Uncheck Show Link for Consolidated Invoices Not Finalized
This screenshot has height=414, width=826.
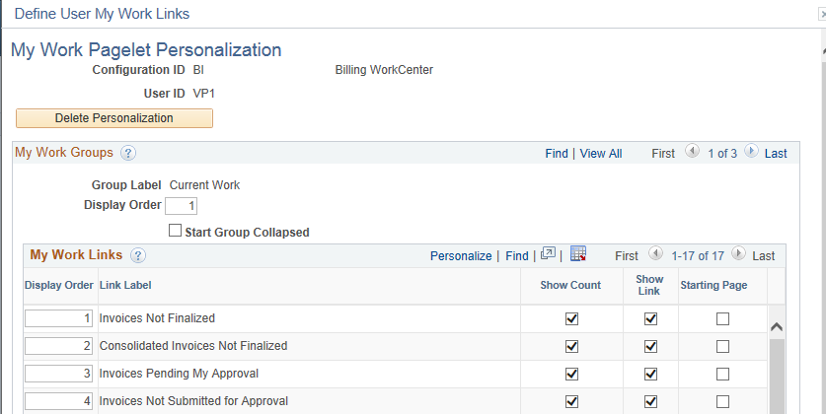650,347
